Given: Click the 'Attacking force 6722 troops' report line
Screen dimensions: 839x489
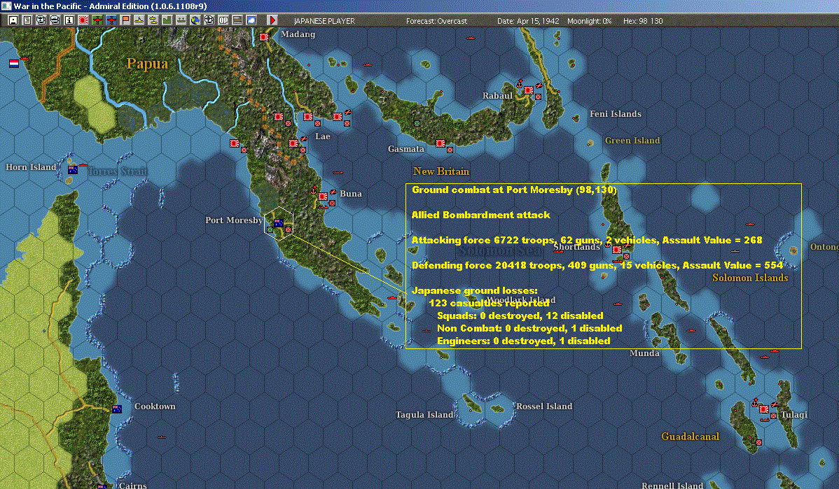Looking at the screenshot, I should tap(587, 241).
